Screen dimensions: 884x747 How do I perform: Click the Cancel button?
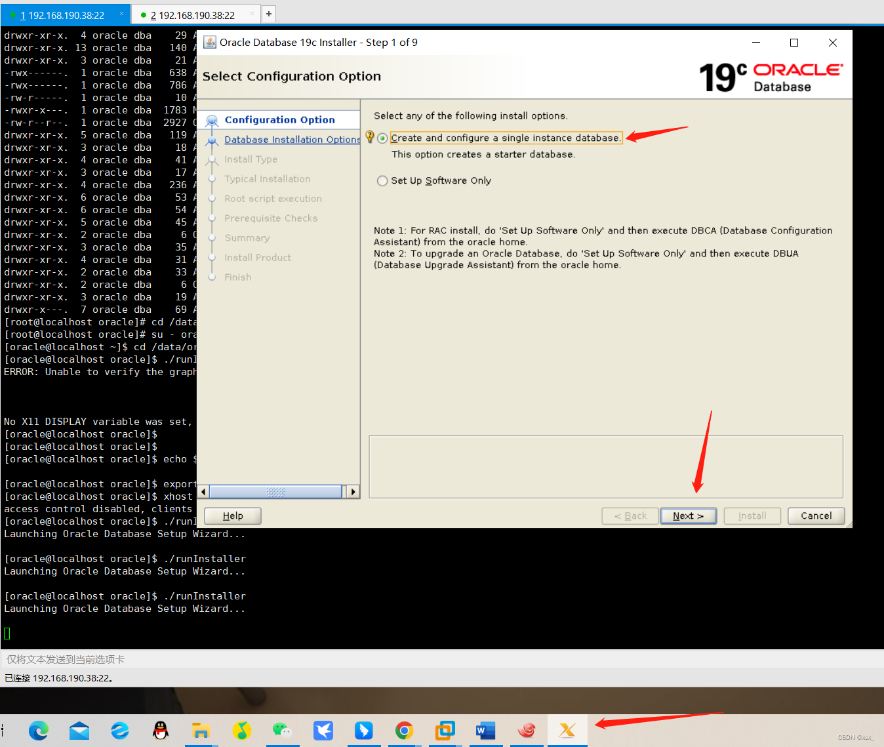(x=816, y=516)
